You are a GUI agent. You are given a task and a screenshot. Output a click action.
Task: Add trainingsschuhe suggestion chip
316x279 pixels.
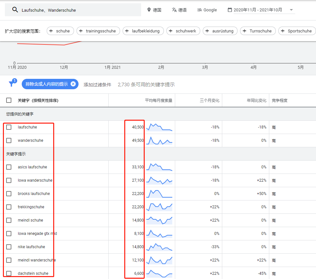point(98,31)
